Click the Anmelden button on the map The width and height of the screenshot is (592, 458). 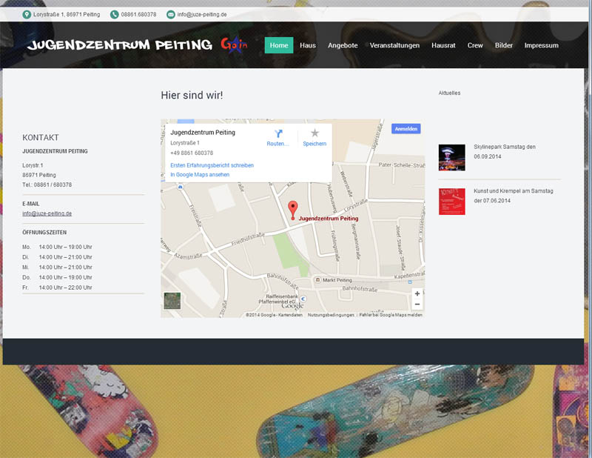coord(406,129)
